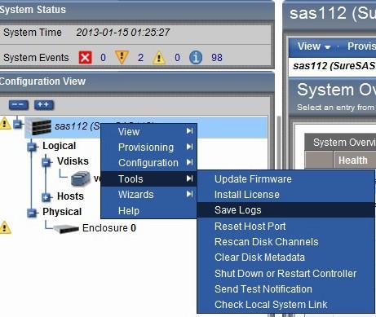Click the error events count 2

point(140,58)
